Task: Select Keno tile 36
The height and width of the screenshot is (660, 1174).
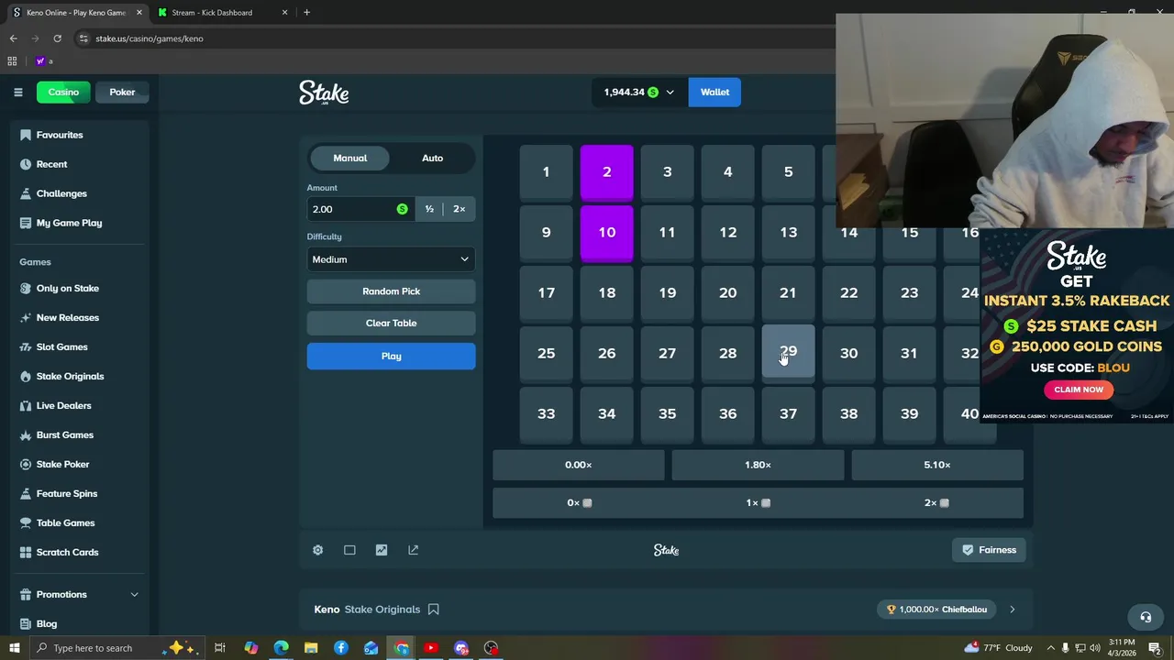Action: pos(727,414)
